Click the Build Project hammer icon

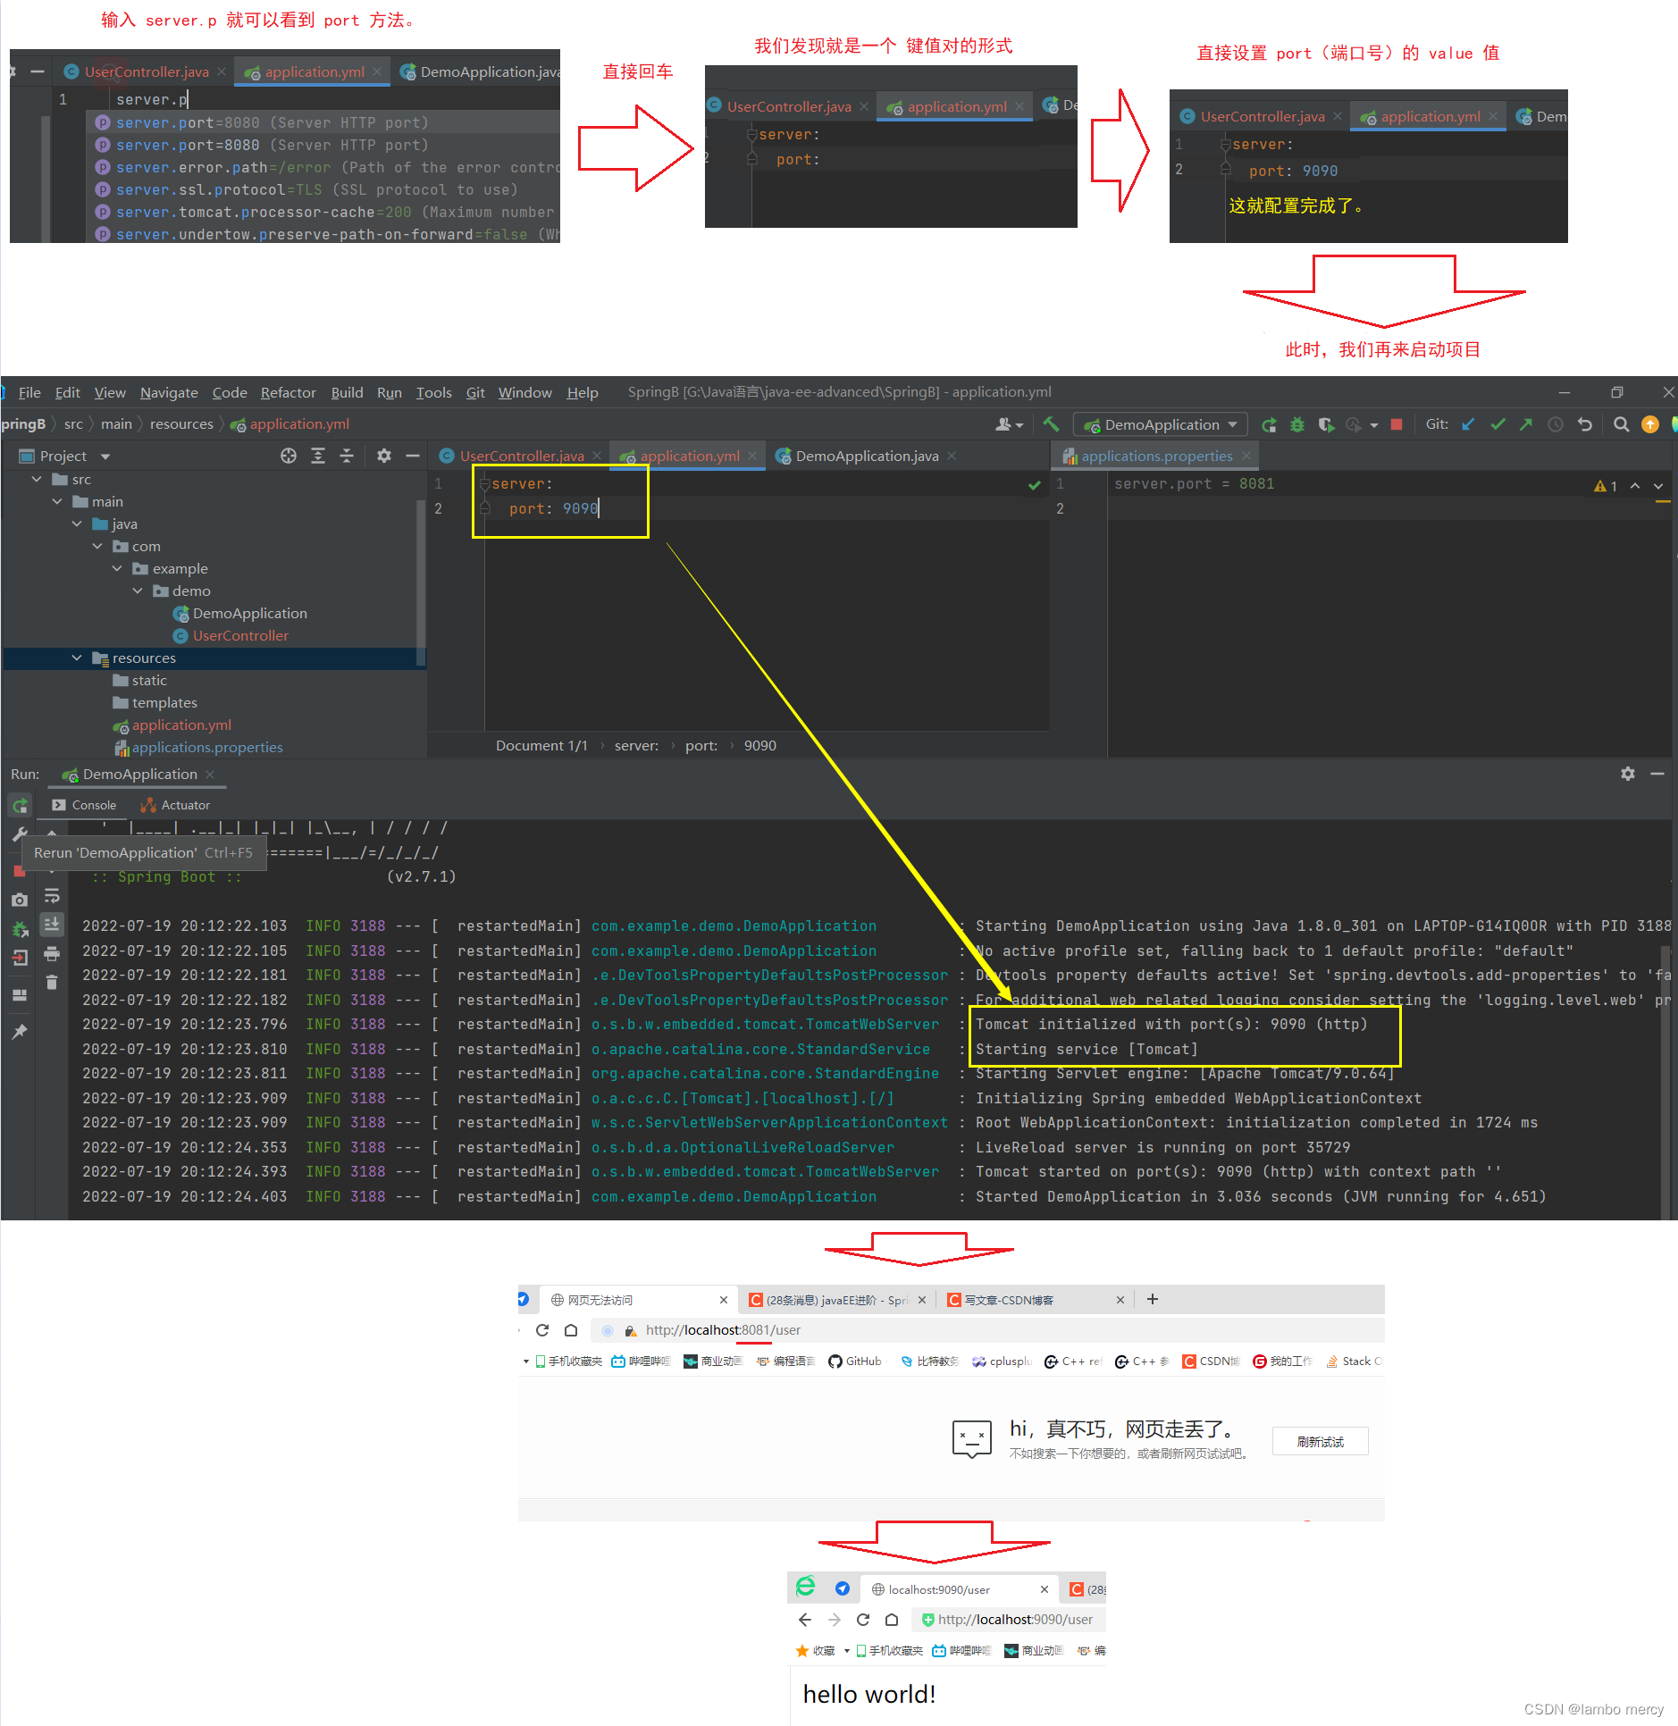[1051, 424]
